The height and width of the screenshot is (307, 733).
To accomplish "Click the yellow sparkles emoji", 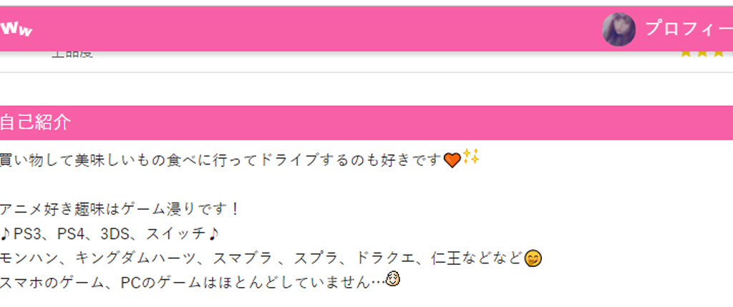I will tap(471, 157).
